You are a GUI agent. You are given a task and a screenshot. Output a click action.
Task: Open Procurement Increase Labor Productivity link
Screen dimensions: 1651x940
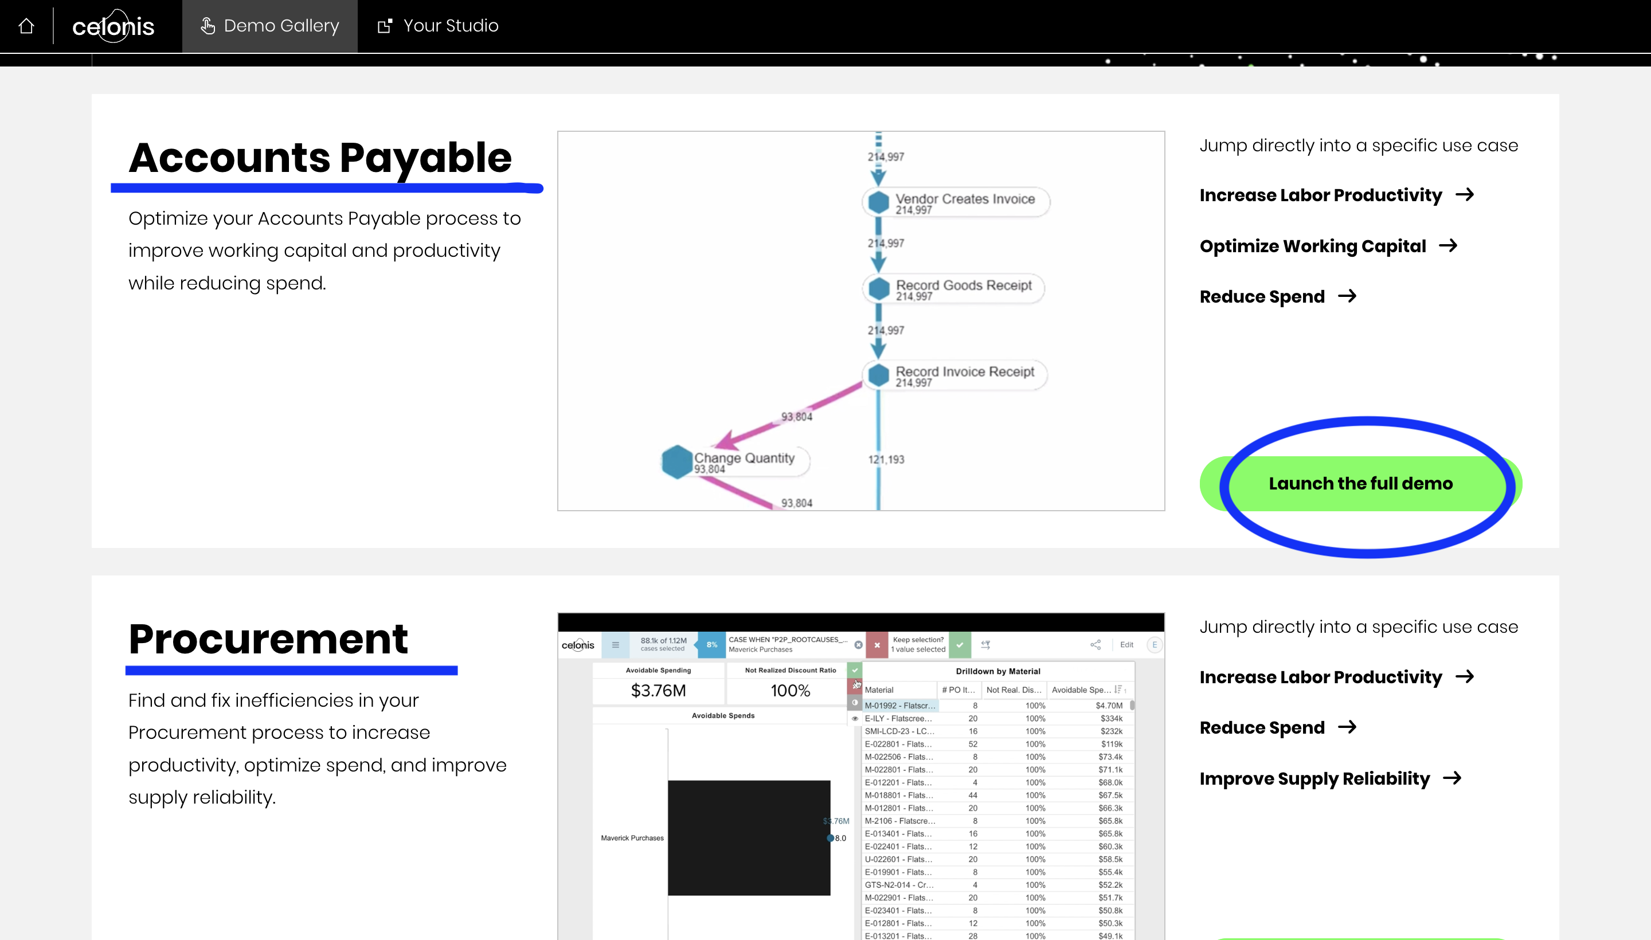(1320, 676)
